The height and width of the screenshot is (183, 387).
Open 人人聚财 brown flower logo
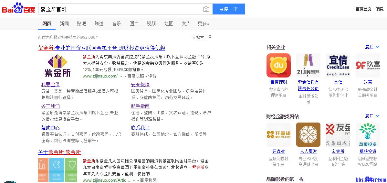click(308, 135)
